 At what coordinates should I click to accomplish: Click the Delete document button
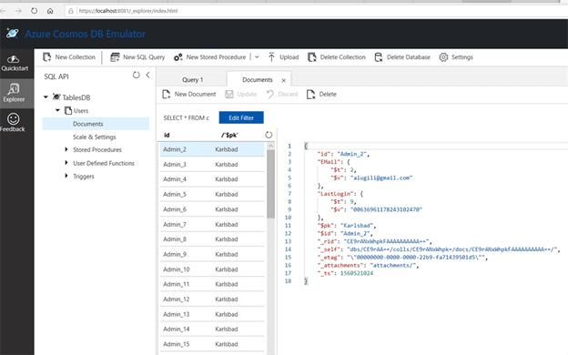tap(321, 94)
